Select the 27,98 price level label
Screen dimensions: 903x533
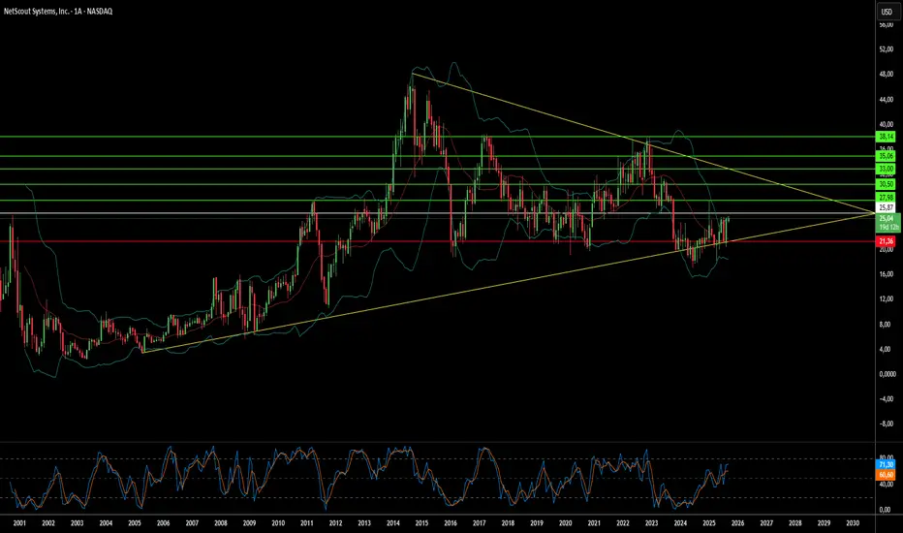pyautogui.click(x=885, y=200)
